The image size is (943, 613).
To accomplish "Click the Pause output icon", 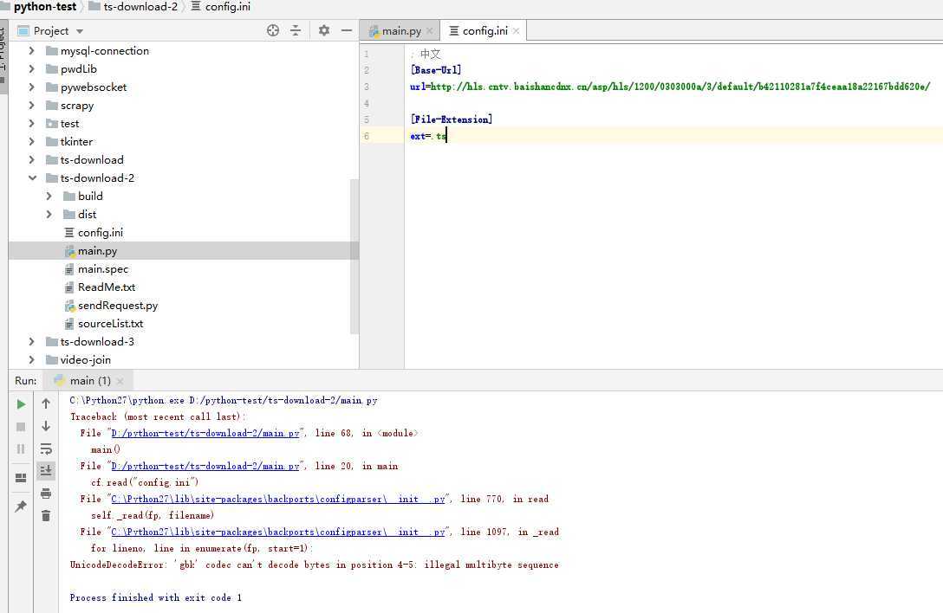I will [21, 449].
